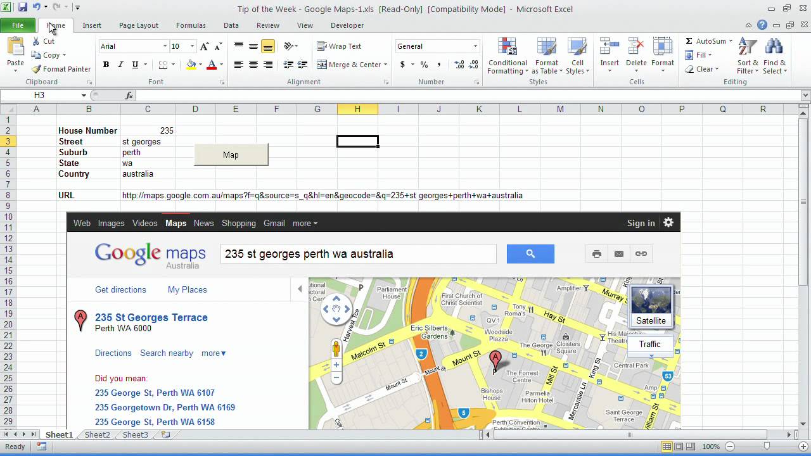Decrease font size with Shrink Font icon
The width and height of the screenshot is (811, 456).
218,46
